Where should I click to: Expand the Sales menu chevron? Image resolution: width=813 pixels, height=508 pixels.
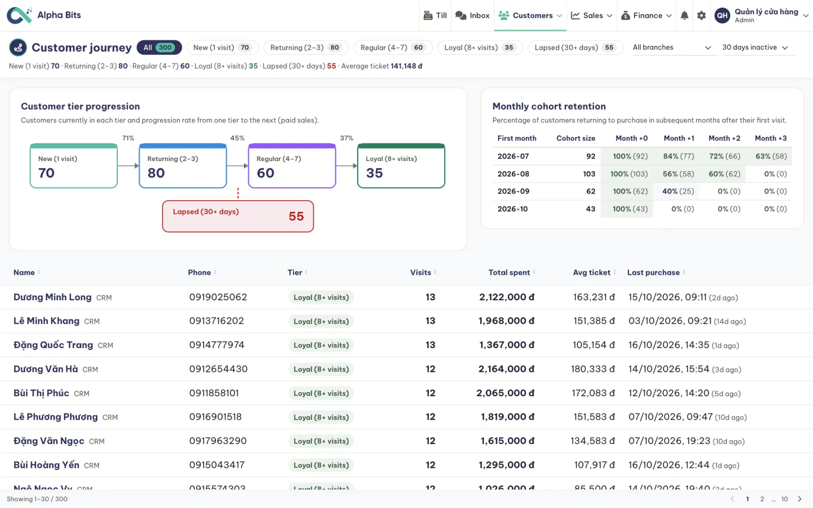(x=610, y=16)
